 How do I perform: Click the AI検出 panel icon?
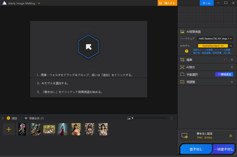[x=182, y=67]
